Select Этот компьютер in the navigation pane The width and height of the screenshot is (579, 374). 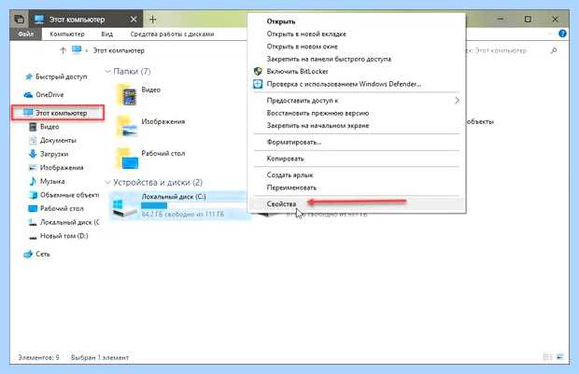[58, 113]
